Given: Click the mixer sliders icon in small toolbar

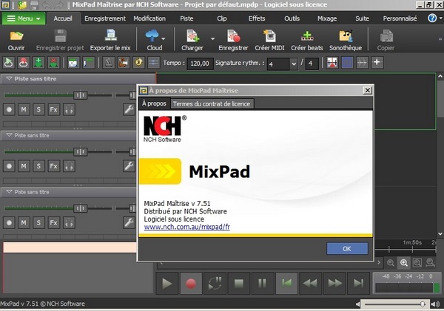Looking at the screenshot, I should 153,63.
